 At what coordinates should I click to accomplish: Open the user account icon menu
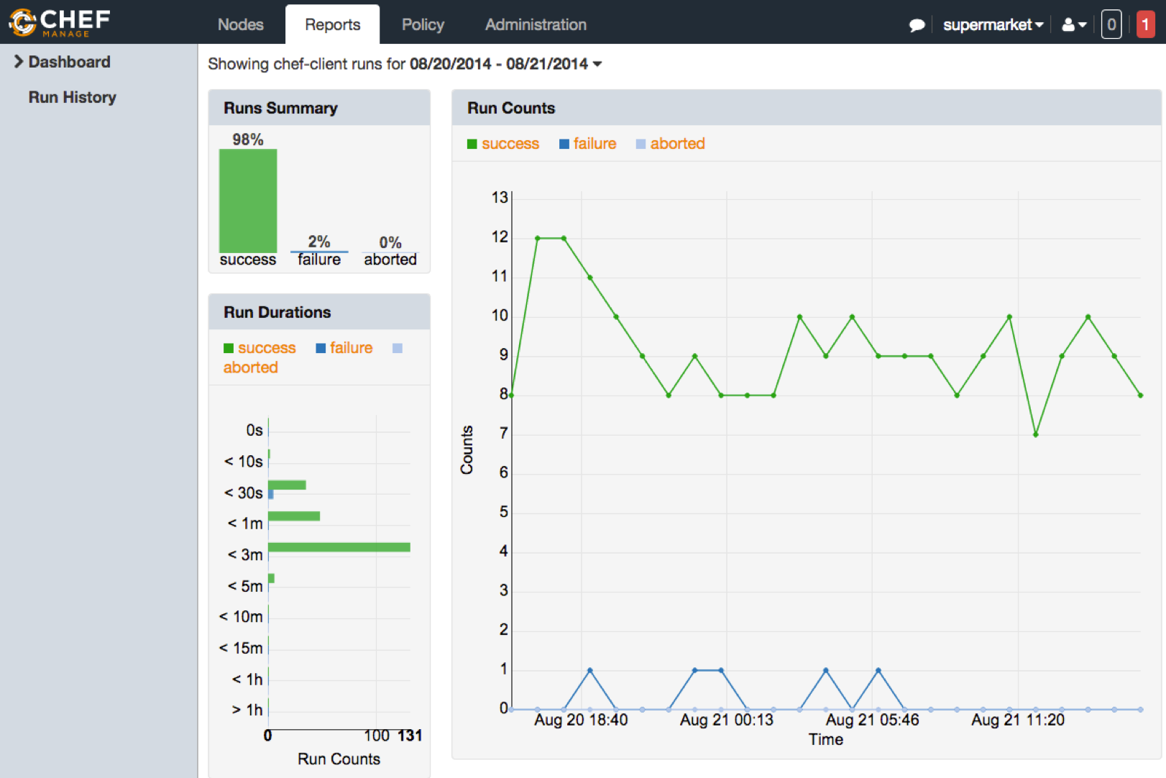(1073, 25)
